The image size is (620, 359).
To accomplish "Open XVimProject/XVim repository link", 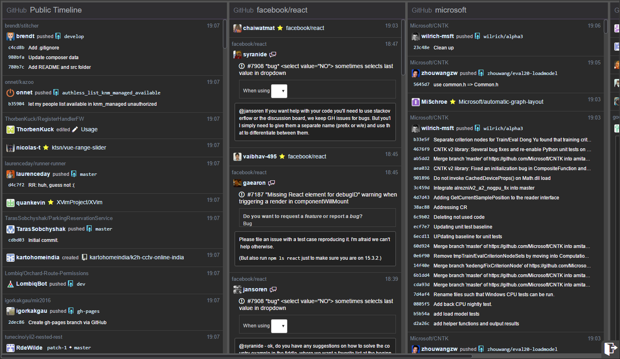I will click(79, 202).
